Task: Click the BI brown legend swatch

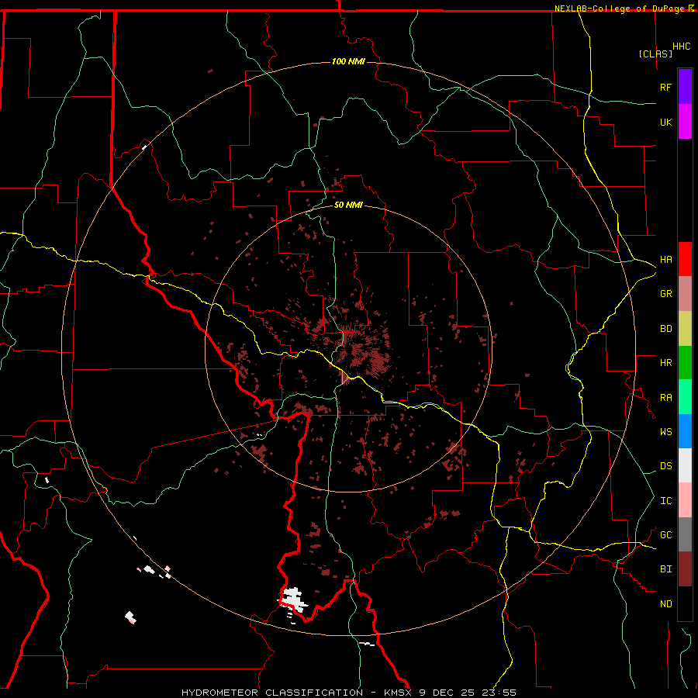Action: [685, 569]
